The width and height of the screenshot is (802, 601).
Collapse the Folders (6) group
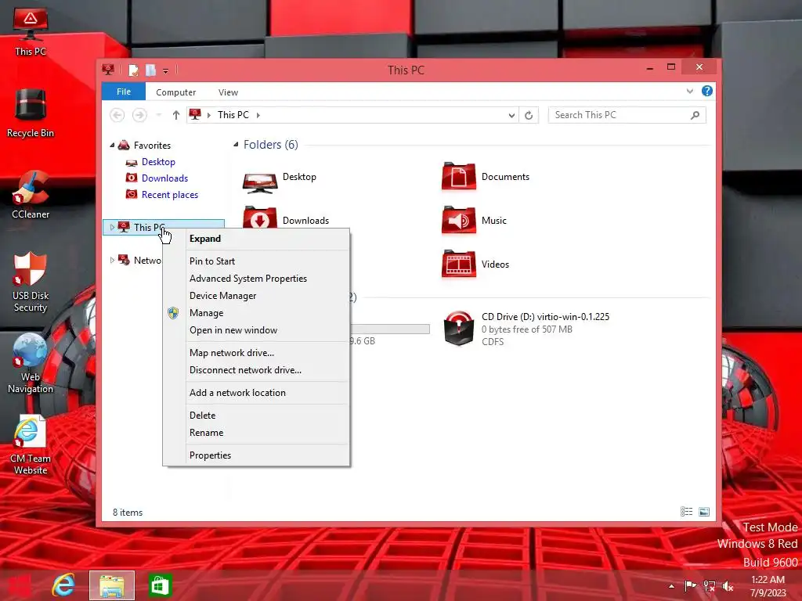point(236,145)
